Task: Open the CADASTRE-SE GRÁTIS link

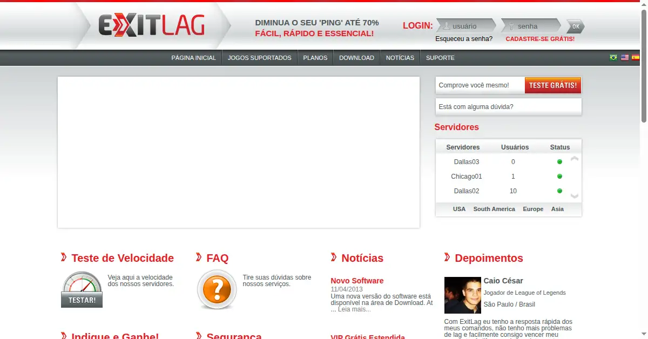Action: pyautogui.click(x=540, y=39)
